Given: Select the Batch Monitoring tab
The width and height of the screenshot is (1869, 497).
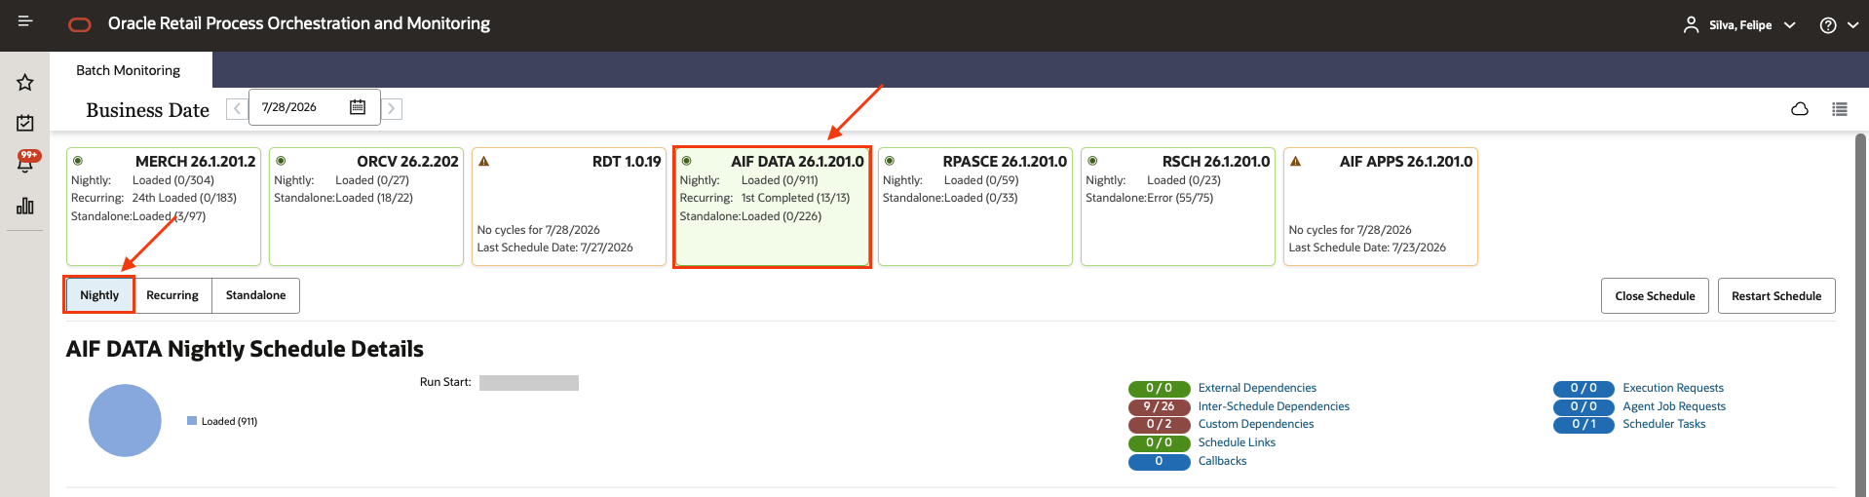Looking at the screenshot, I should pyautogui.click(x=129, y=70).
